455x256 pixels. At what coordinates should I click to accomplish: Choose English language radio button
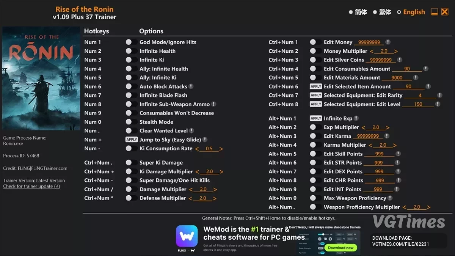399,12
